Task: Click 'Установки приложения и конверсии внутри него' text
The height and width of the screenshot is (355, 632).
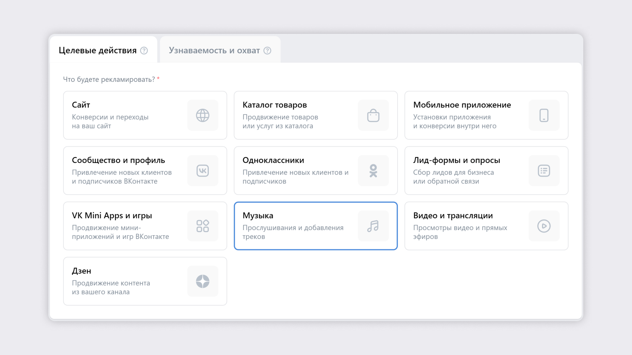Action: coord(455,122)
